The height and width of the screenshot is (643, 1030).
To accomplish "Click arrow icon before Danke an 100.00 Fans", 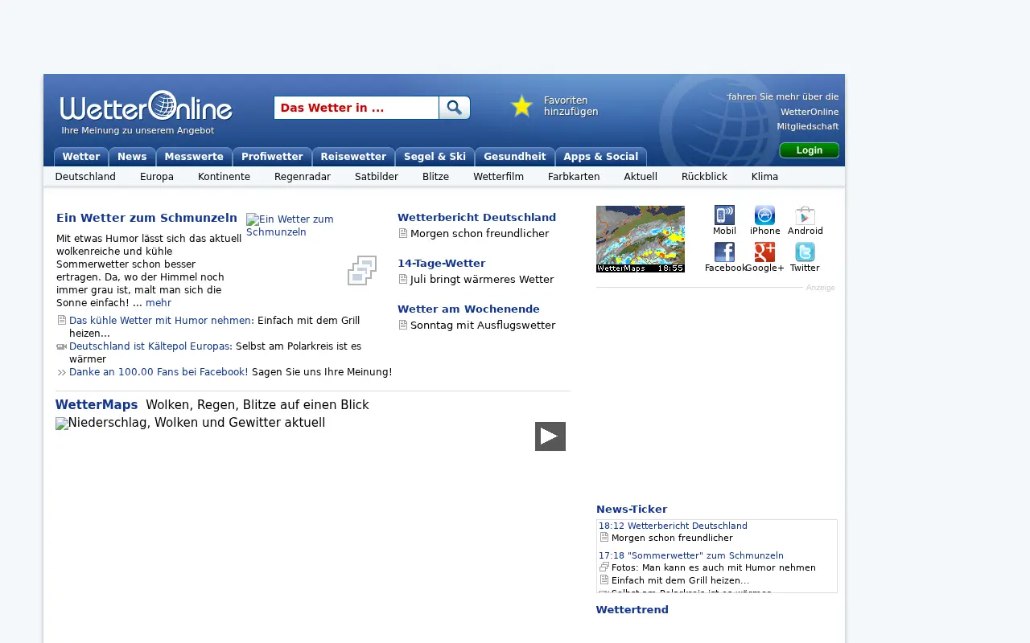I will 62,372.
